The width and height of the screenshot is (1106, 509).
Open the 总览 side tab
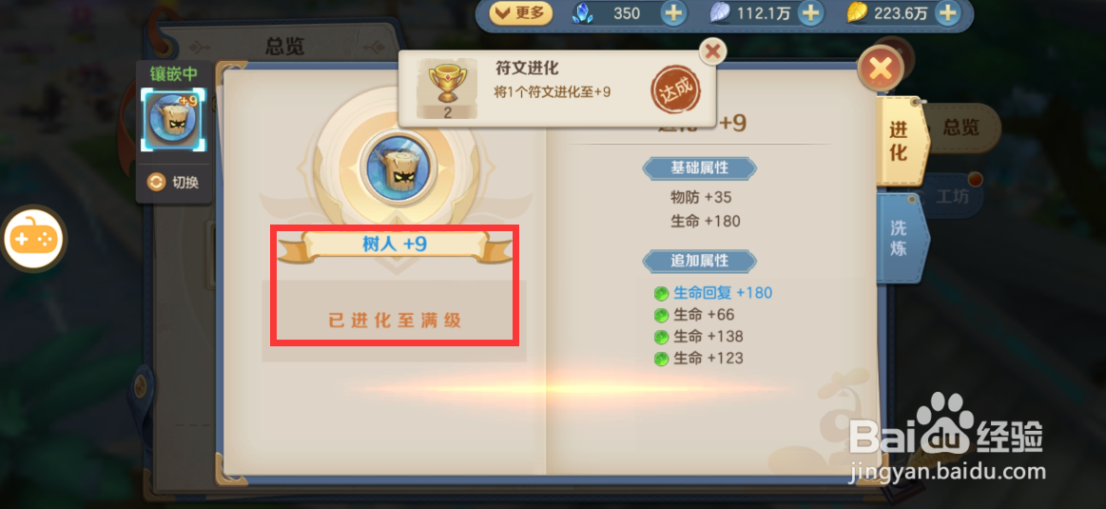[961, 127]
